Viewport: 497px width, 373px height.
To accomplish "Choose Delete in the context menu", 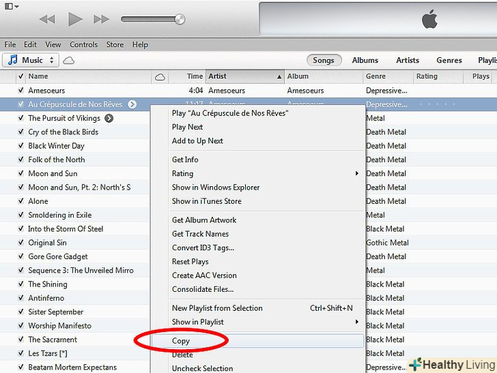I will 257,355.
